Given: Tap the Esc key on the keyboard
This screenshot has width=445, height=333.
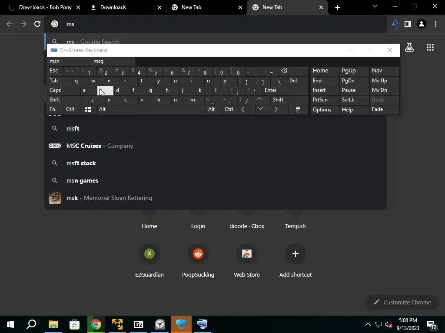Looking at the screenshot, I should click(x=55, y=71).
